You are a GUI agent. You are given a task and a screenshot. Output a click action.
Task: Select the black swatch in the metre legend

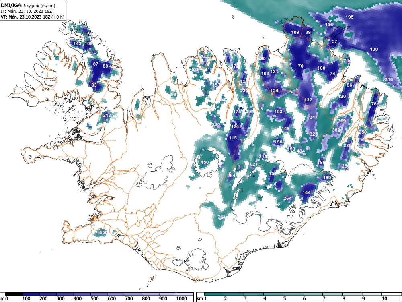(14, 294)
